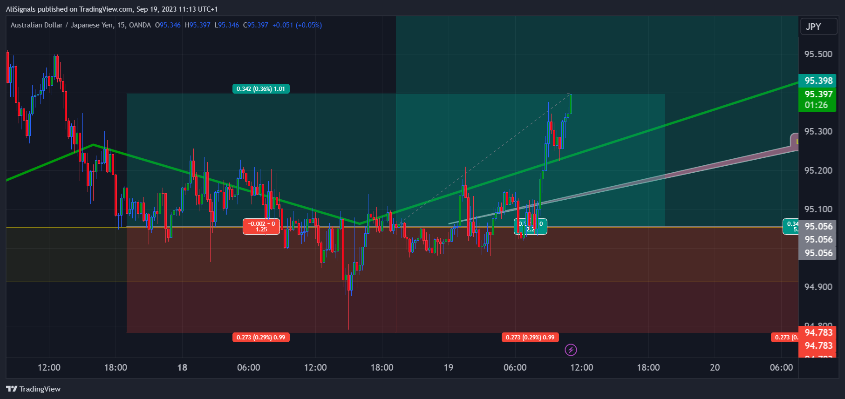Click the 95.100 price scale value

coord(818,209)
